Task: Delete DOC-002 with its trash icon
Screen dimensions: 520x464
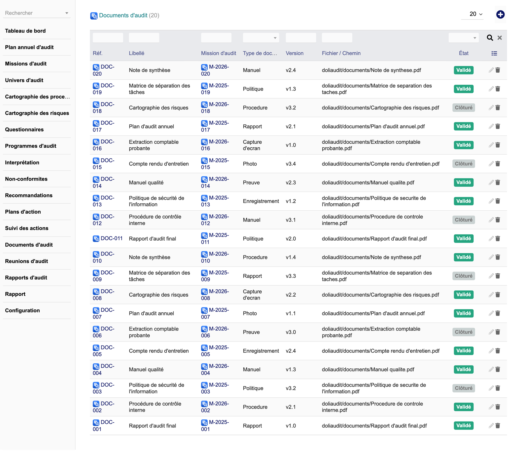Action: (498, 407)
